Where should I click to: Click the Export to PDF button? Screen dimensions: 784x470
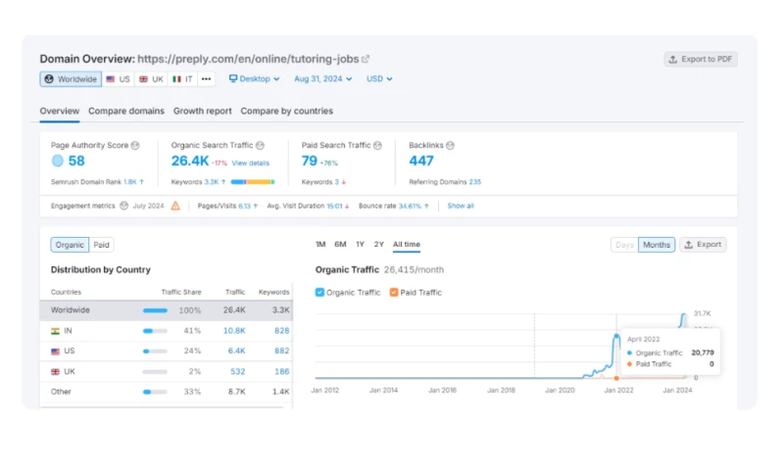click(701, 59)
